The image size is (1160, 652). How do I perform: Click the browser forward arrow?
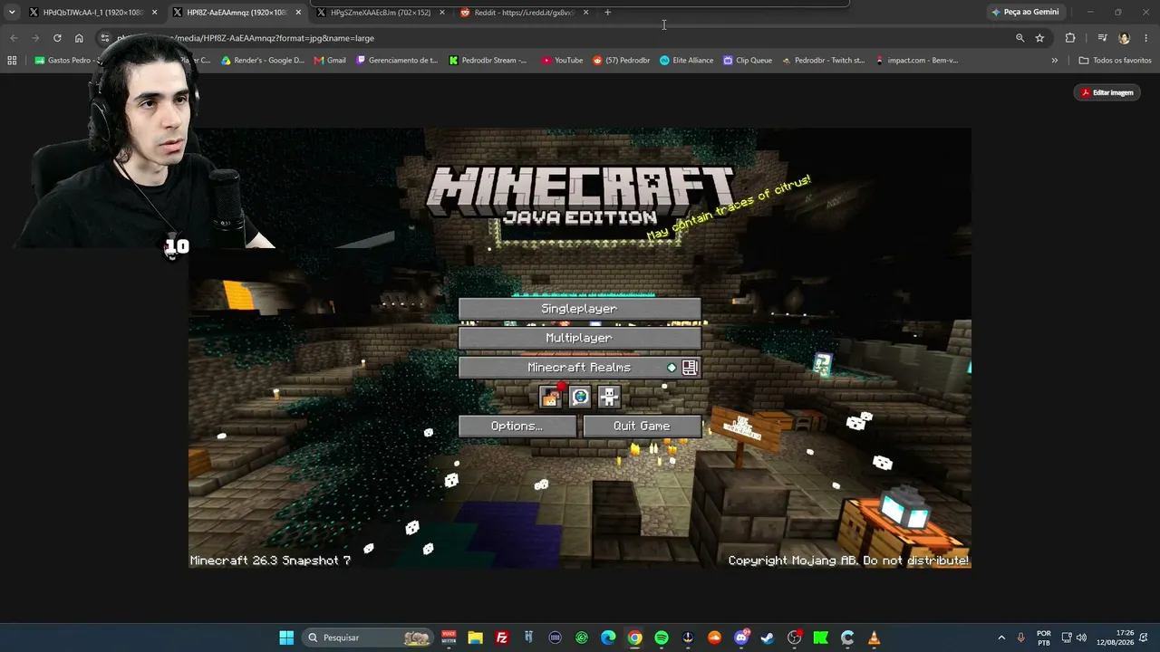click(35, 38)
